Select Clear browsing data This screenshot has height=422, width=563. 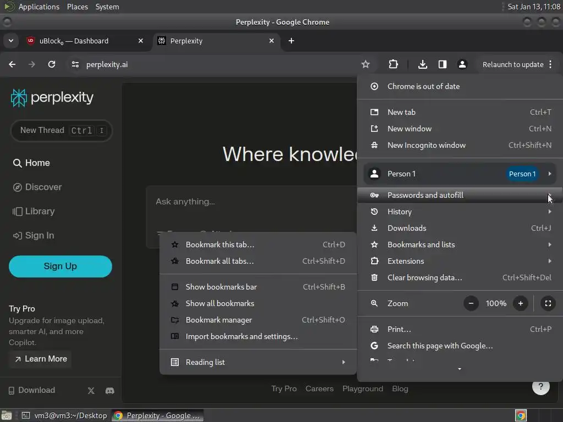click(x=460, y=277)
